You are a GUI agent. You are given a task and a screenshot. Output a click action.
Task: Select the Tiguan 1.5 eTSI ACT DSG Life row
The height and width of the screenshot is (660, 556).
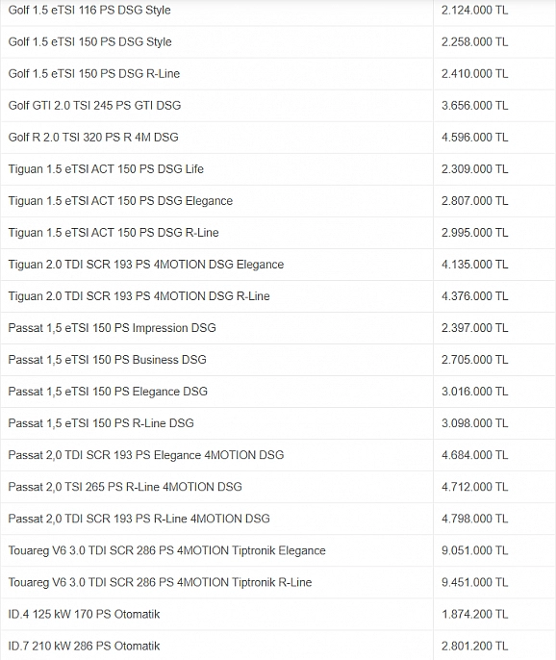coord(278,169)
